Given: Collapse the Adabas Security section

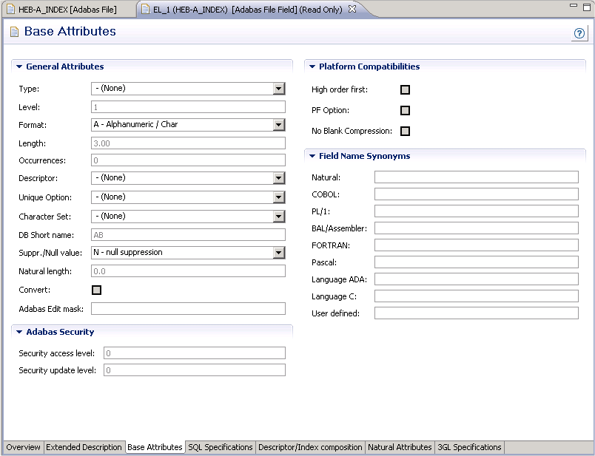Looking at the screenshot, I should [19, 333].
